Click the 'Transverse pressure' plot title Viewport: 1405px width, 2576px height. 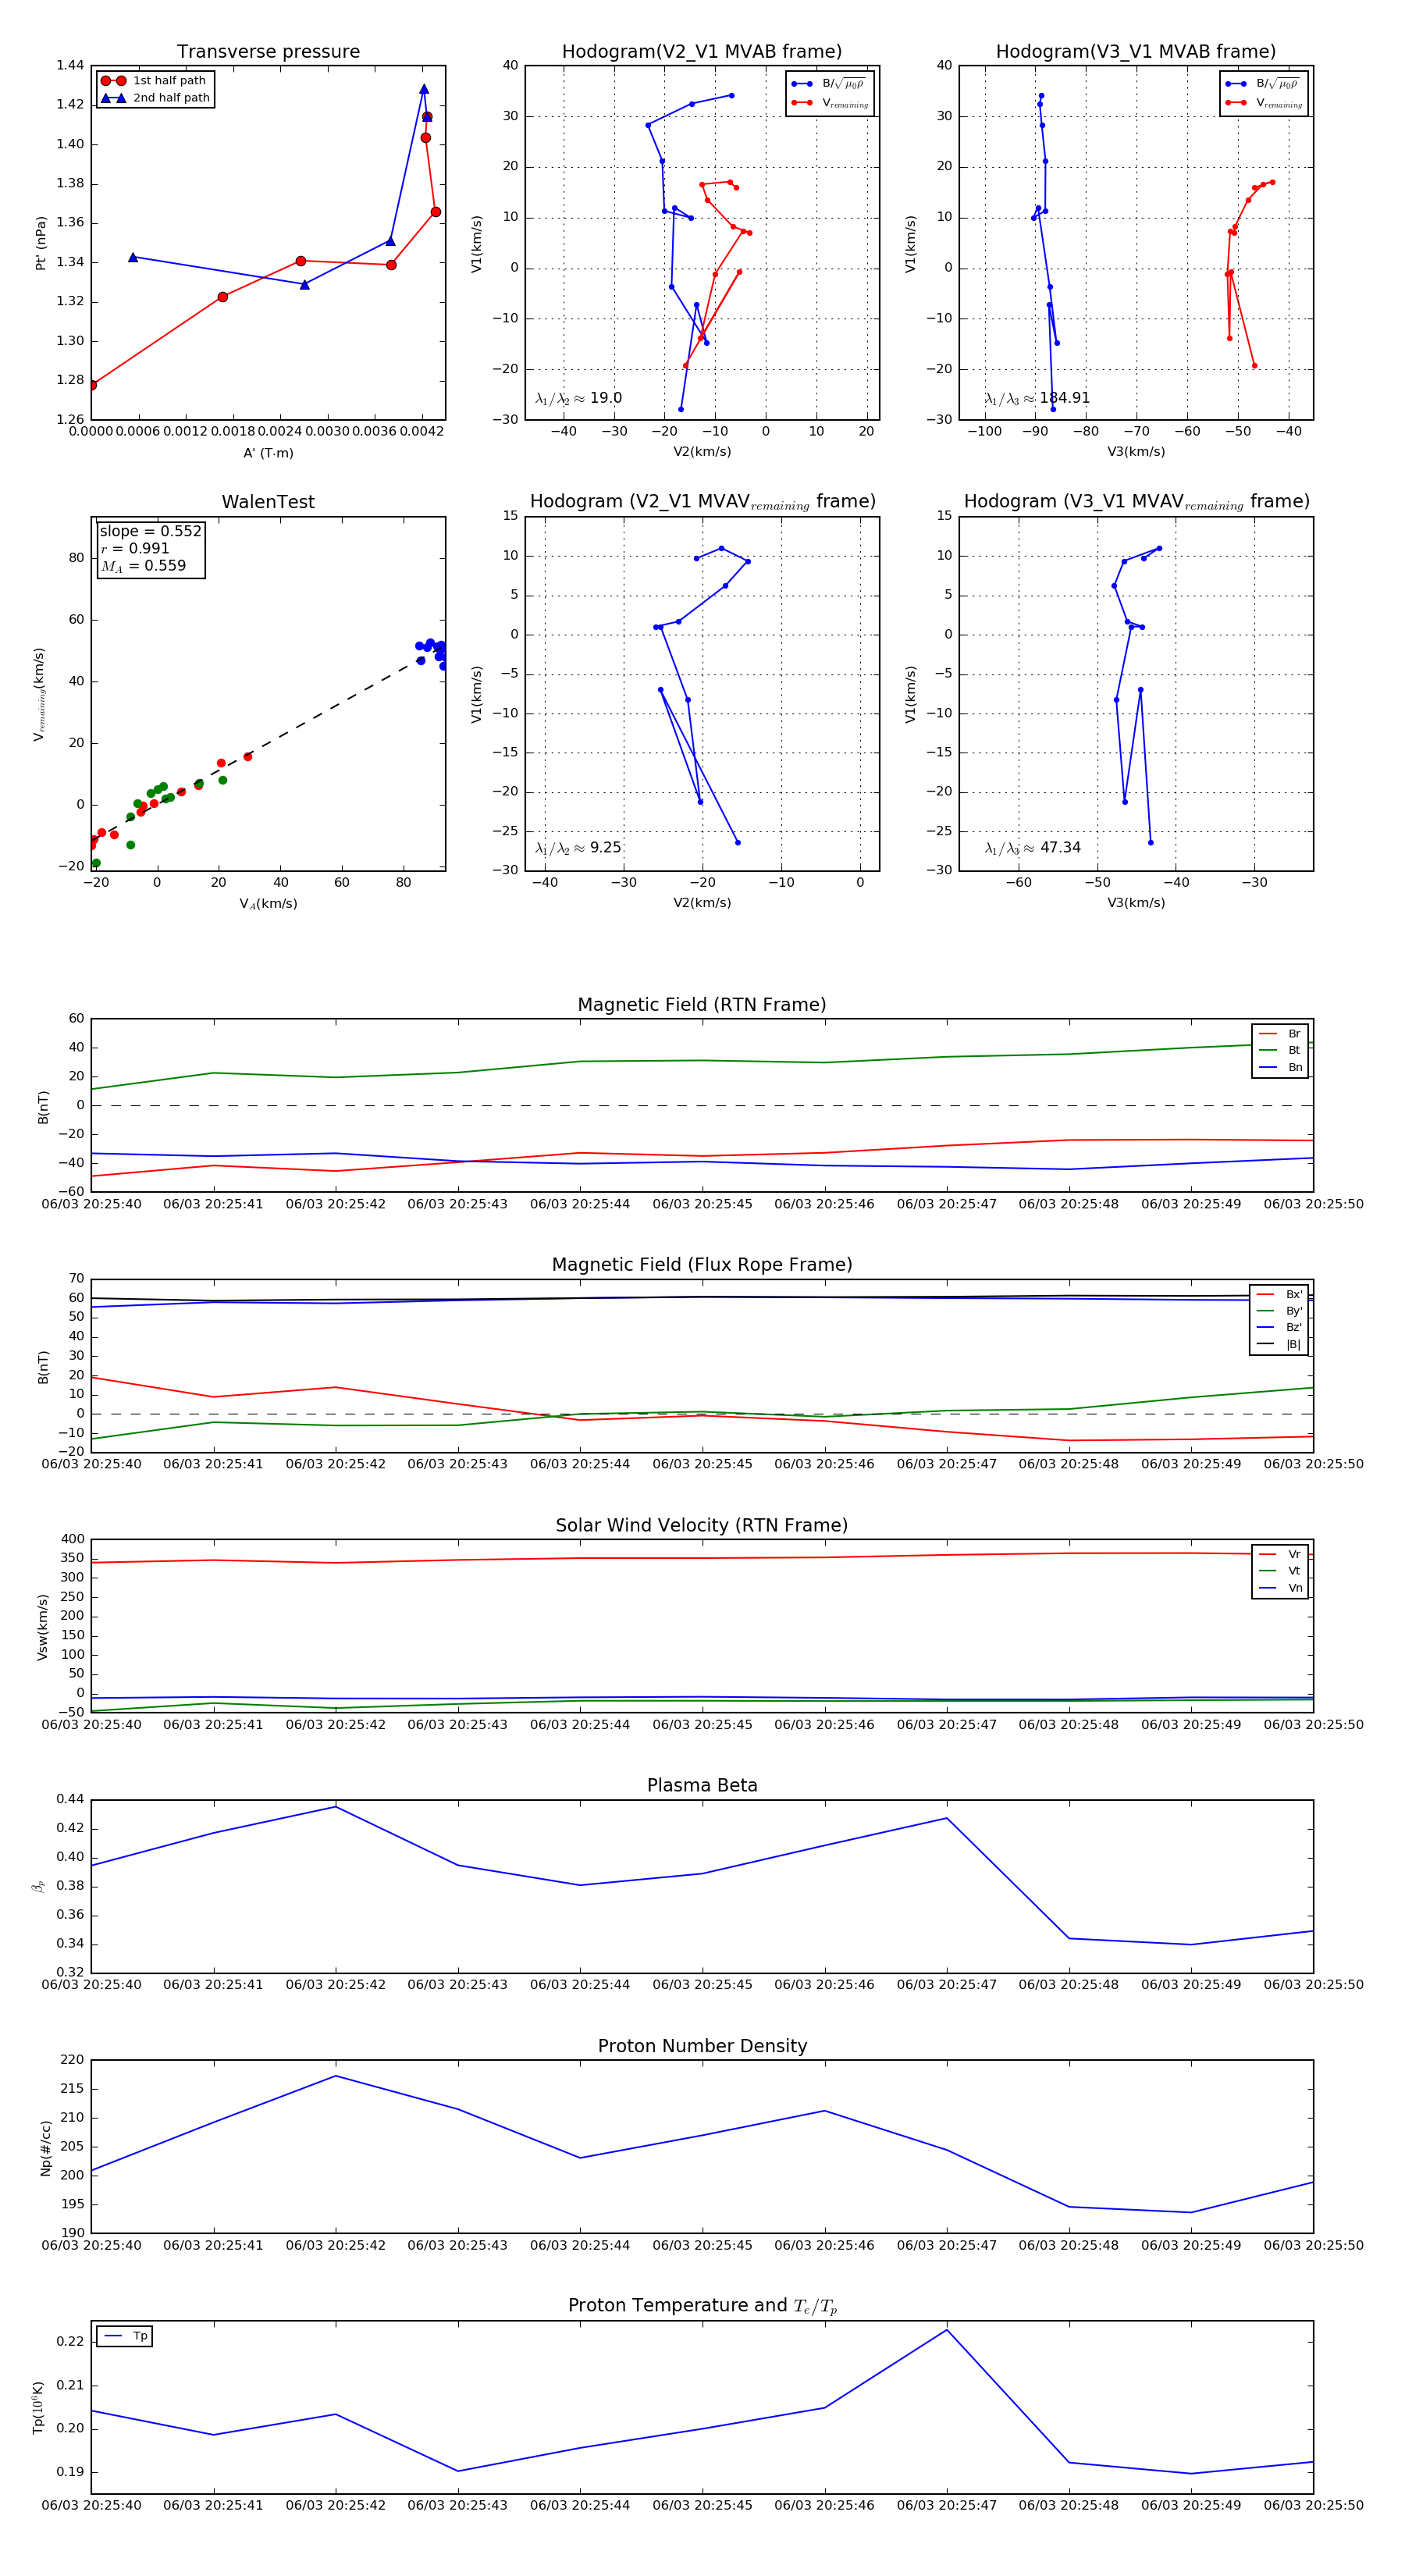(x=268, y=52)
